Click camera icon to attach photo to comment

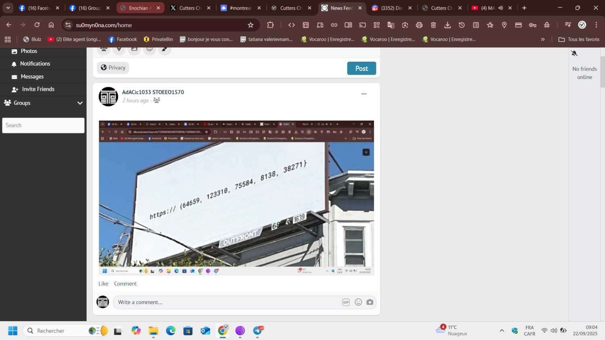(x=370, y=302)
